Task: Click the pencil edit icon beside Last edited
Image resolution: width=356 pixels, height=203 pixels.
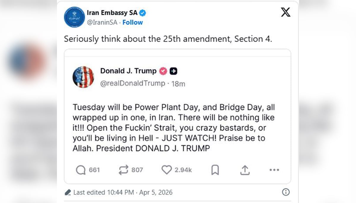Action: [68, 192]
